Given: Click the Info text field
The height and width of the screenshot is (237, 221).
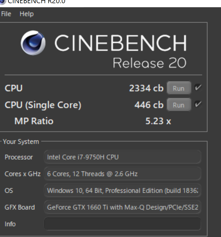Looking at the screenshot, I should coord(122,224).
